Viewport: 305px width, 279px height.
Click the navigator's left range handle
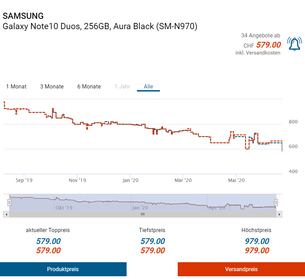click(9, 203)
